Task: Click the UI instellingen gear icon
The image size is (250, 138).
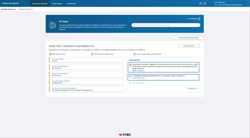Action: (199, 19)
